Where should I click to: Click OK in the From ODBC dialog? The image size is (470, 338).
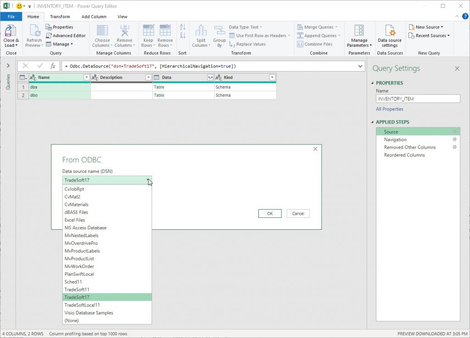point(270,213)
